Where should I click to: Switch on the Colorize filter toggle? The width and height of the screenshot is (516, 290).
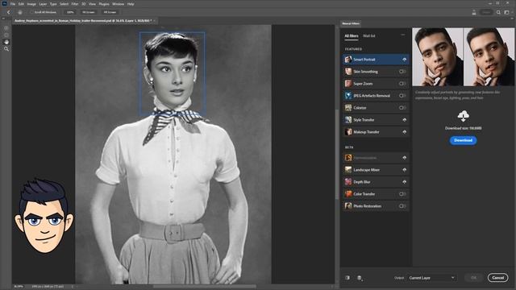[x=402, y=107]
